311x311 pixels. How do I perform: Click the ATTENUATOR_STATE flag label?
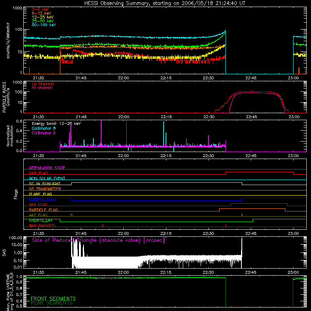(x=47, y=168)
